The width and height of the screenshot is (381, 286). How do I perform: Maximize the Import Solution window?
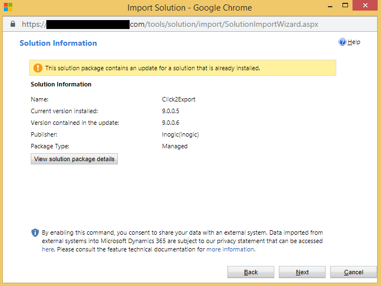click(x=345, y=6)
